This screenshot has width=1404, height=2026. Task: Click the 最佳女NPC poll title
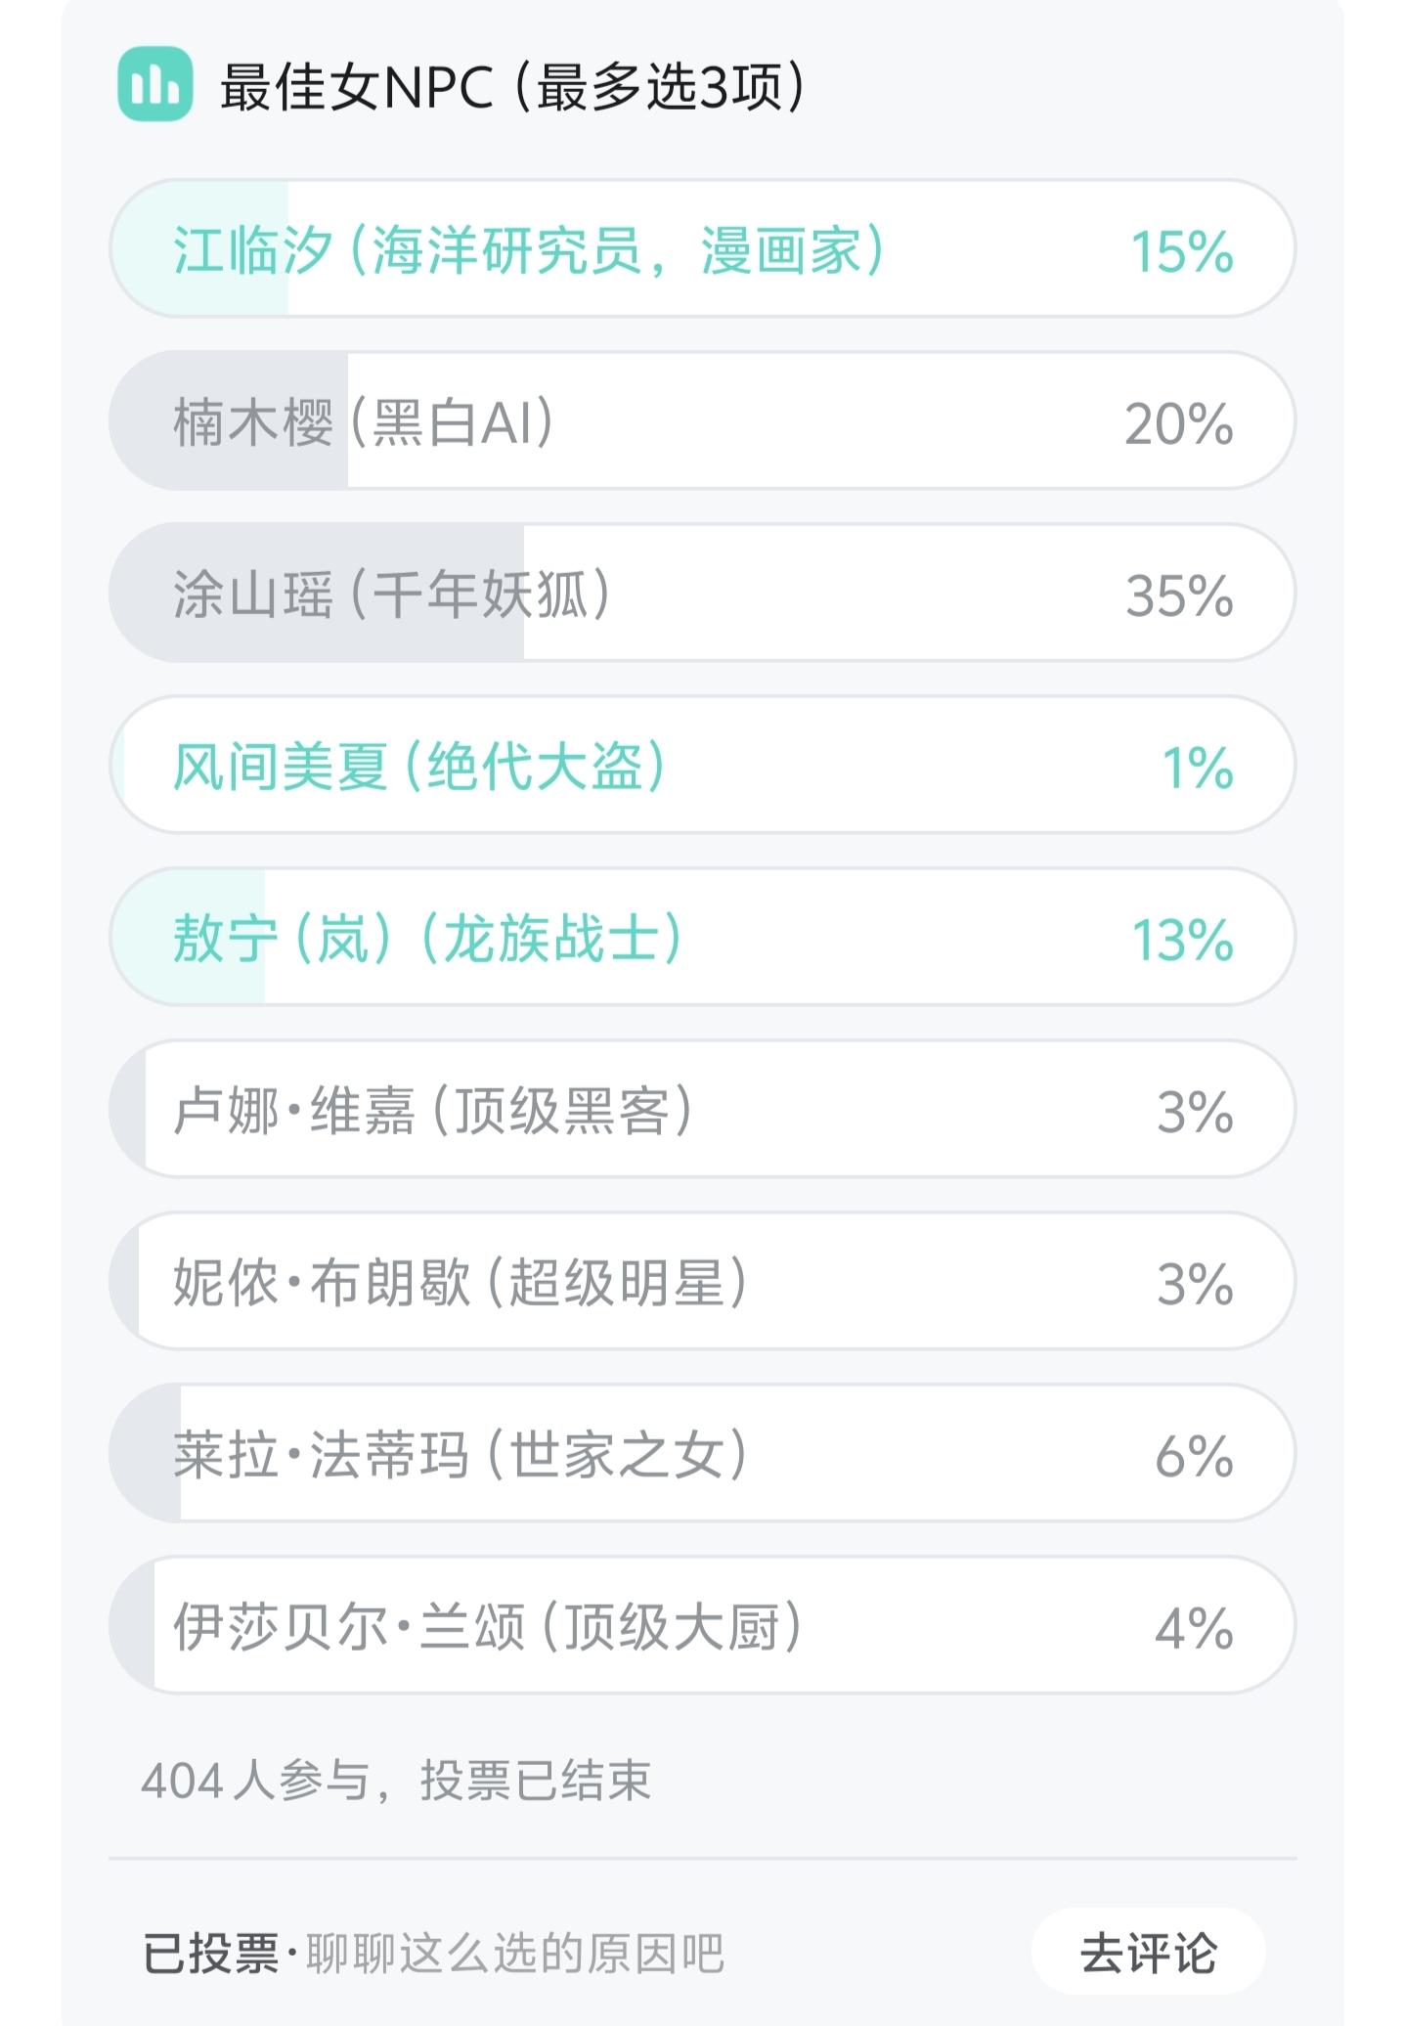(512, 87)
